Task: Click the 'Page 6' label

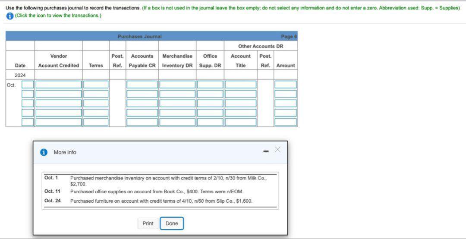Action: [289, 36]
